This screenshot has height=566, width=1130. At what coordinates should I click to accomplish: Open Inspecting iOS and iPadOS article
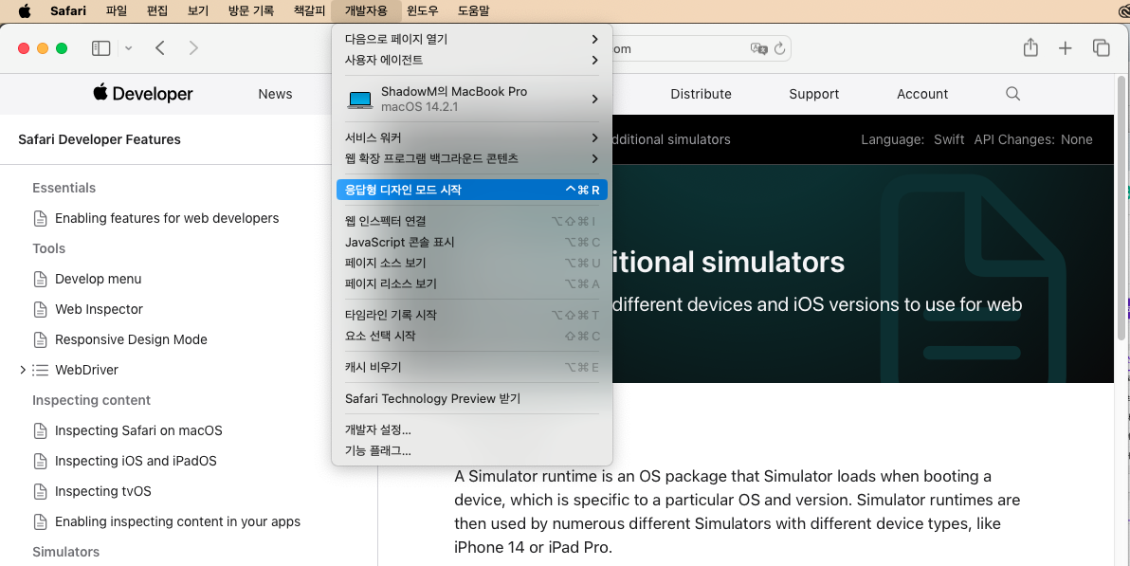click(136, 461)
